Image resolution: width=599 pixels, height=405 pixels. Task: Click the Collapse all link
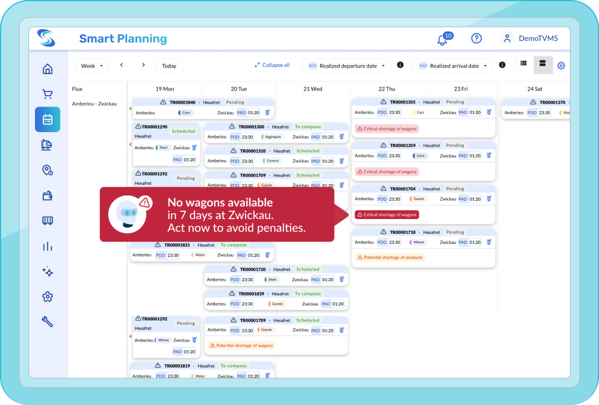[272, 65]
